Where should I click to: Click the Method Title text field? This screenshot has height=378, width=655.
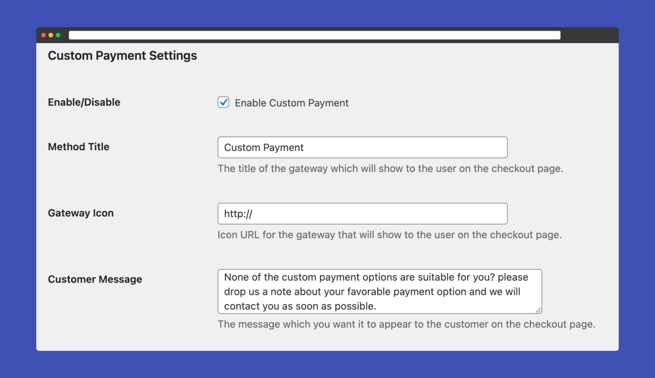click(x=362, y=147)
